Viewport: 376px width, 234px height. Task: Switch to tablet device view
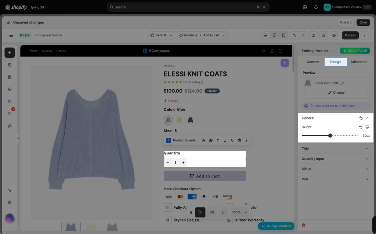coord(275,35)
